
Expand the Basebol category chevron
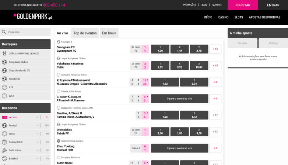pyautogui.click(x=37, y=158)
